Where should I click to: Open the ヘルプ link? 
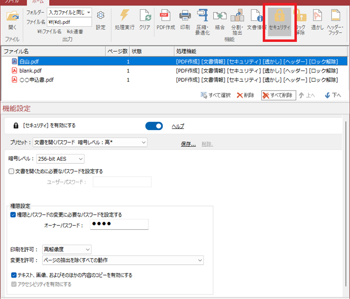coord(178,127)
